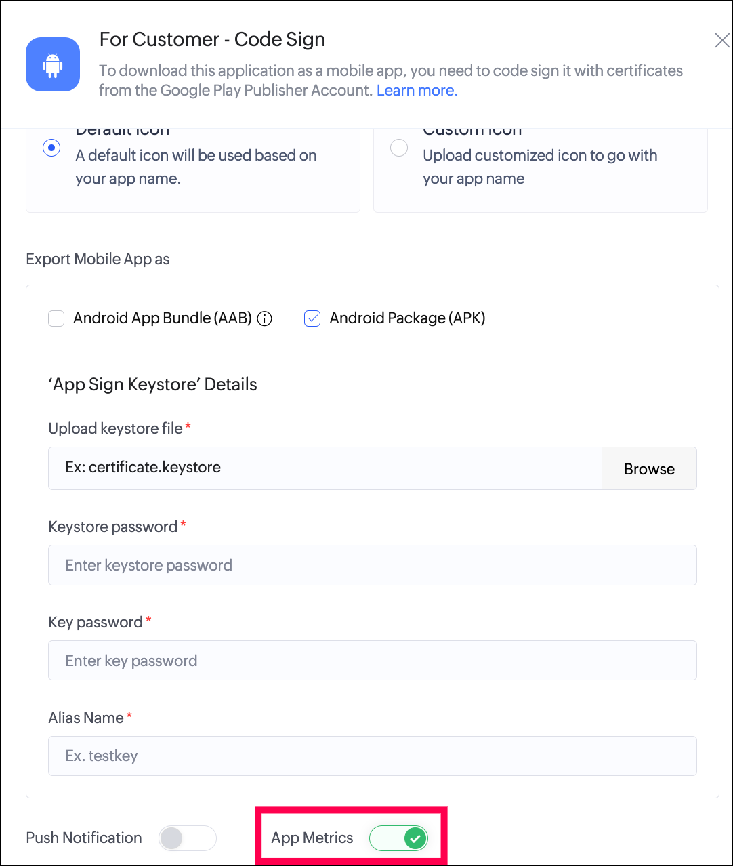
Task: Select the Default icon radio button
Action: pos(51,148)
